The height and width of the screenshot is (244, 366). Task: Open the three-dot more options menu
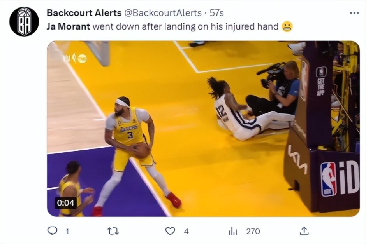354,13
